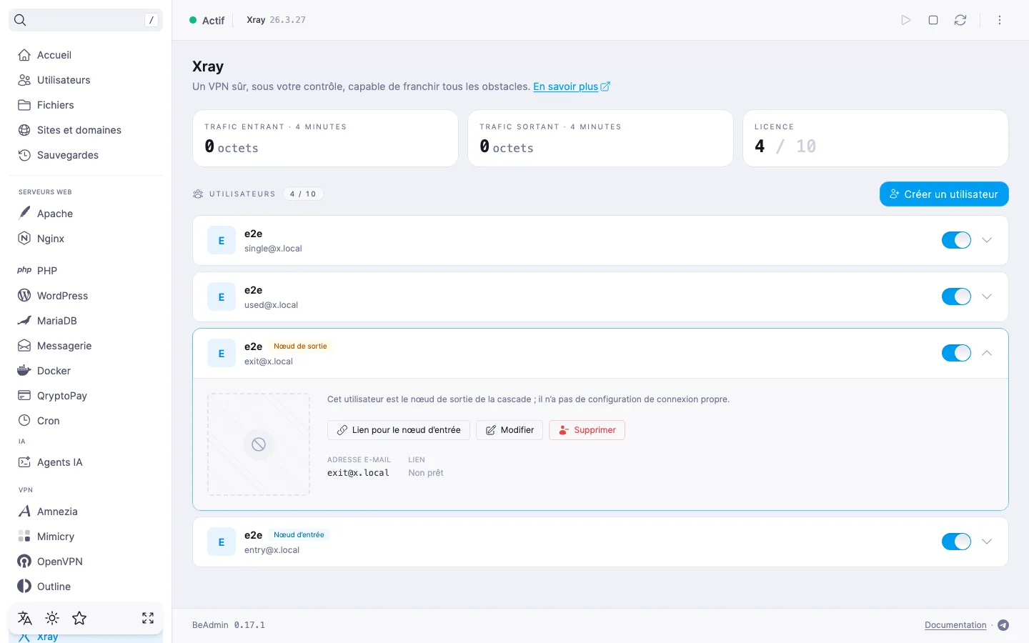
Task: Click the stop square icon in top bar
Action: point(933,20)
